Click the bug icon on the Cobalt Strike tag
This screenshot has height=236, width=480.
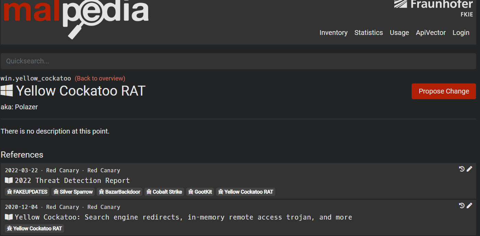coord(149,192)
